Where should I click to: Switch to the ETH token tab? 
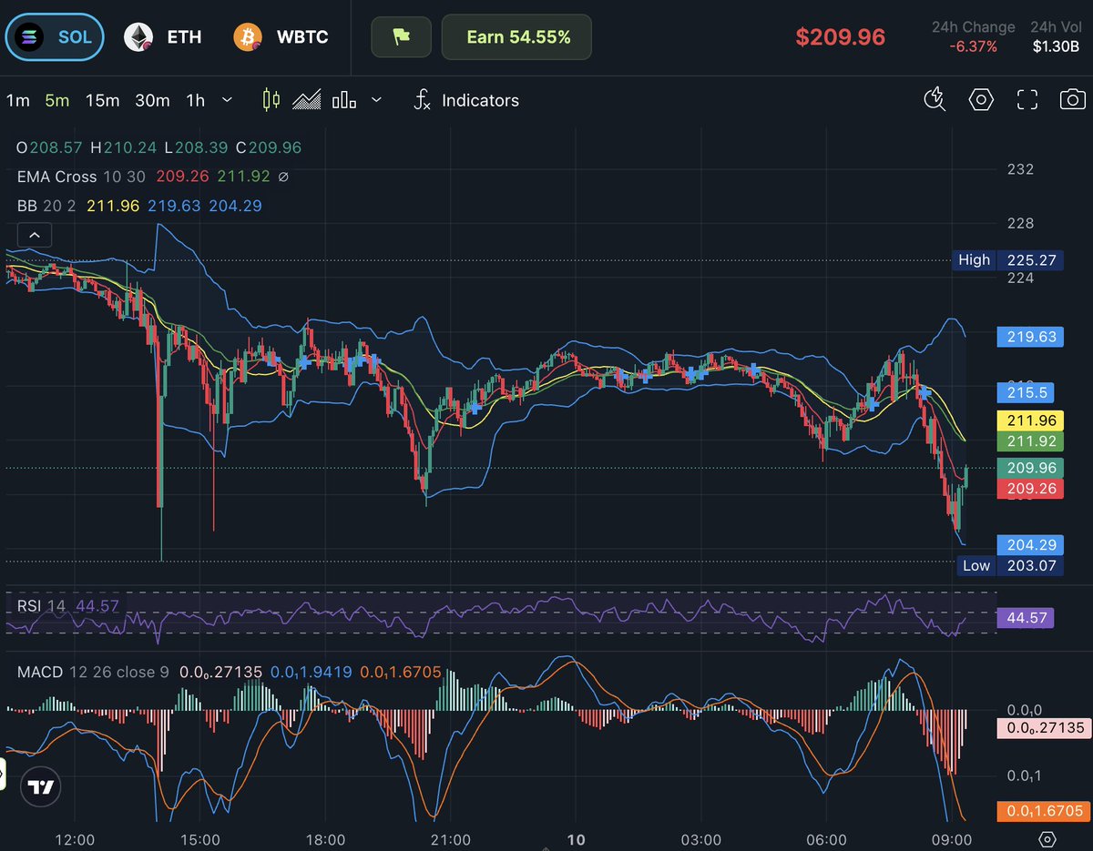tap(163, 37)
